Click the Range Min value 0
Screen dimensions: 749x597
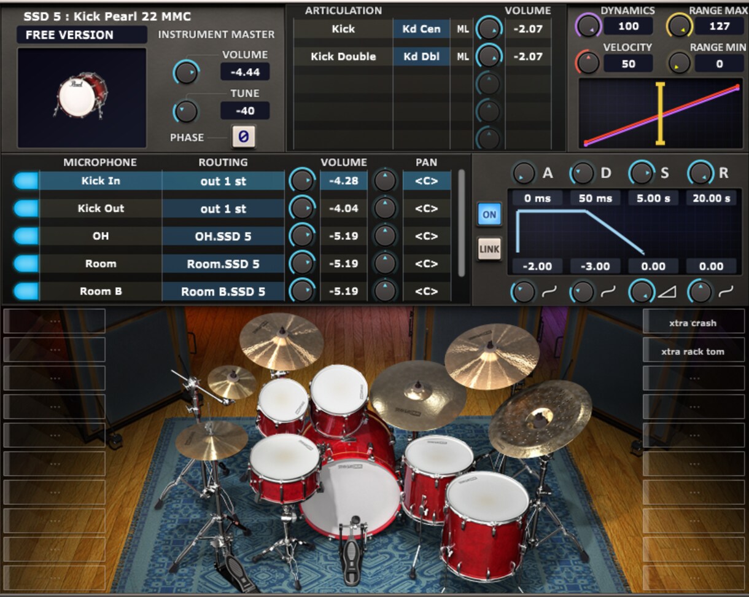(x=719, y=63)
